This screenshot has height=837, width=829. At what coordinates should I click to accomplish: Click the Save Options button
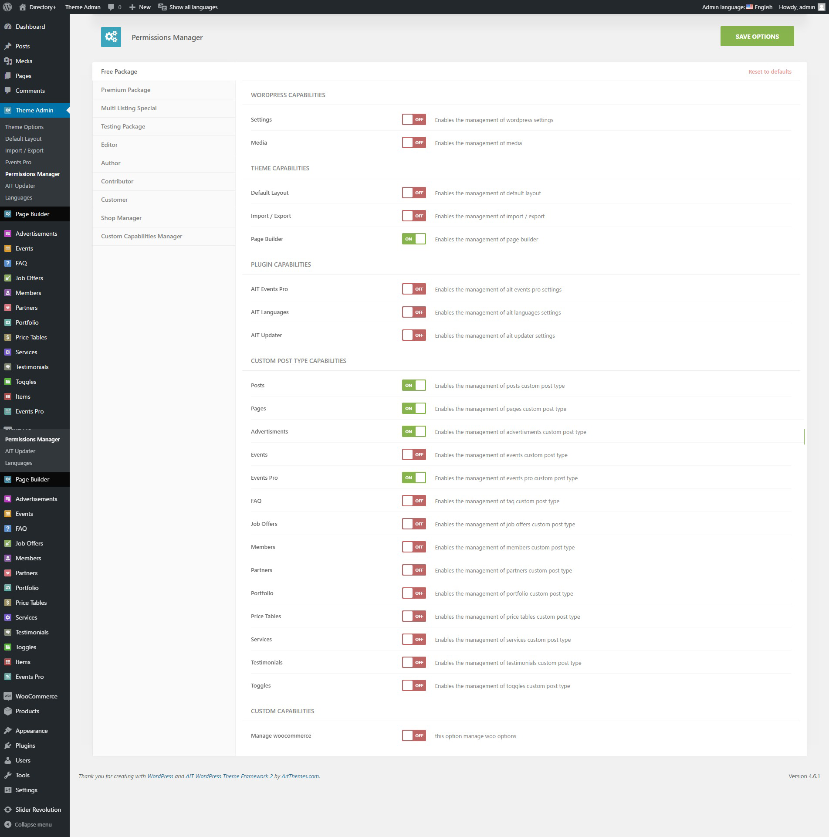[757, 36]
